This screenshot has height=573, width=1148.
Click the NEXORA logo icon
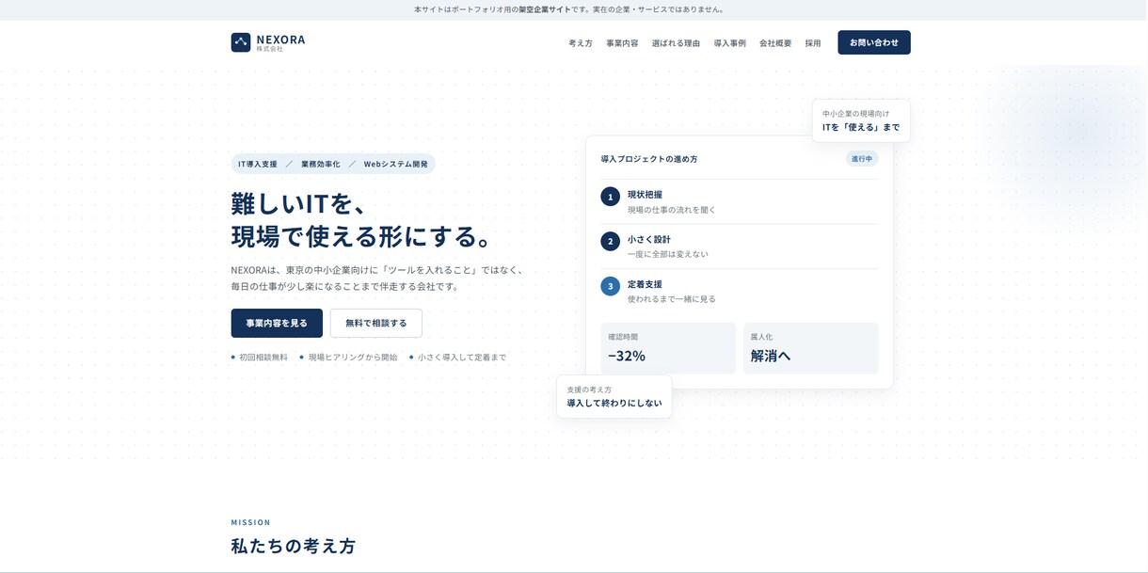(x=241, y=42)
